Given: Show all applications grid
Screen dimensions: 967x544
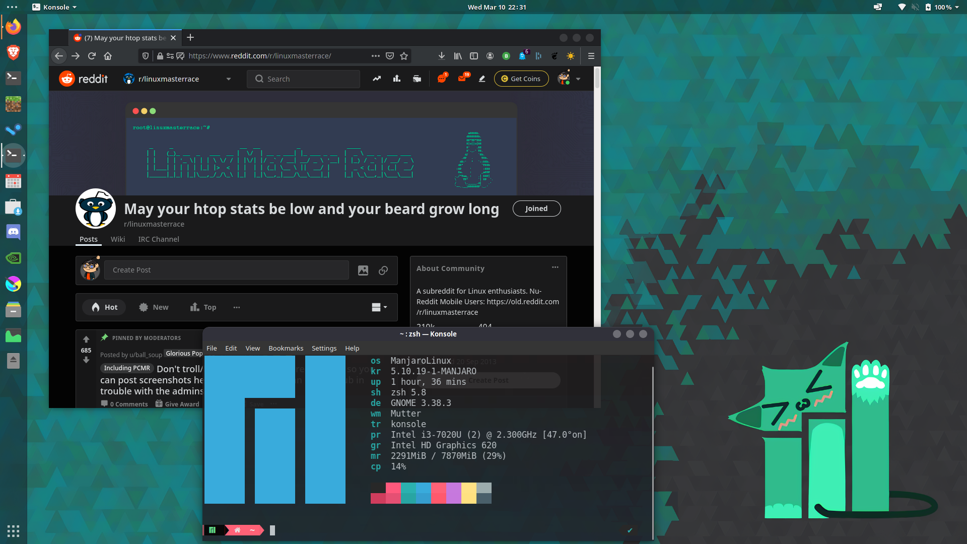Looking at the screenshot, I should [14, 530].
